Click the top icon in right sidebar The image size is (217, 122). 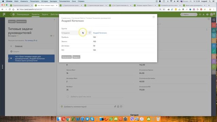coord(214,20)
